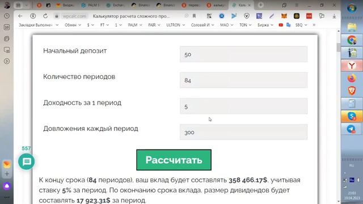This screenshot has height=204, width=363.
Task: Open the QR code extension icon
Action: 209,16
